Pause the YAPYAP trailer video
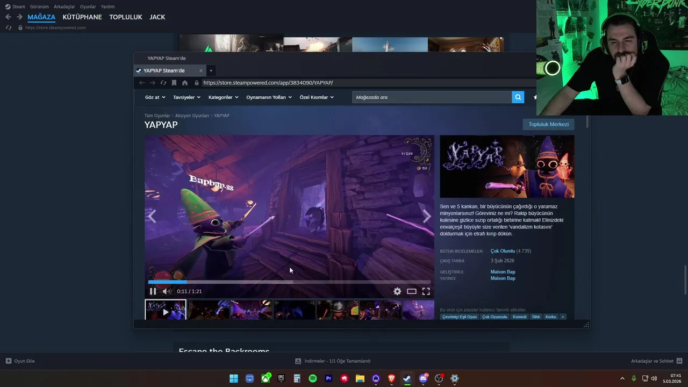This screenshot has height=387, width=688. (x=153, y=291)
